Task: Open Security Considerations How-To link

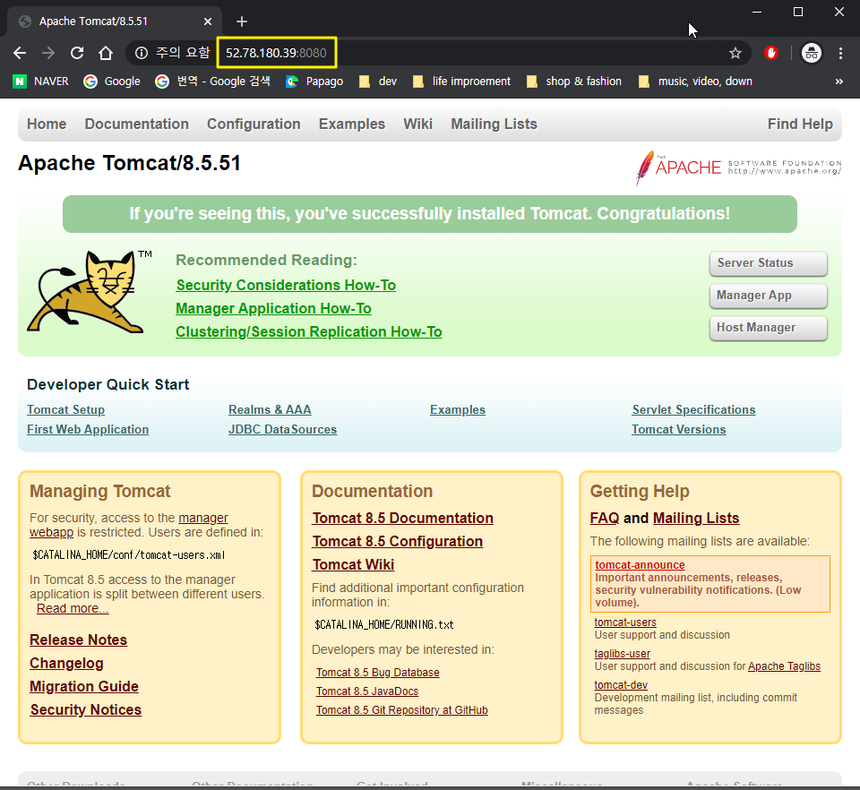Action: (x=286, y=285)
